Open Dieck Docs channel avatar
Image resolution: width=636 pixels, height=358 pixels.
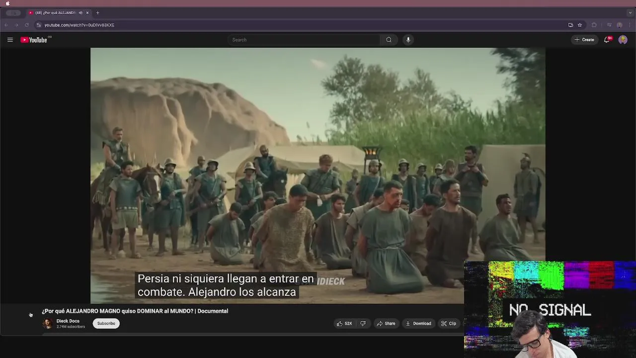(48, 324)
